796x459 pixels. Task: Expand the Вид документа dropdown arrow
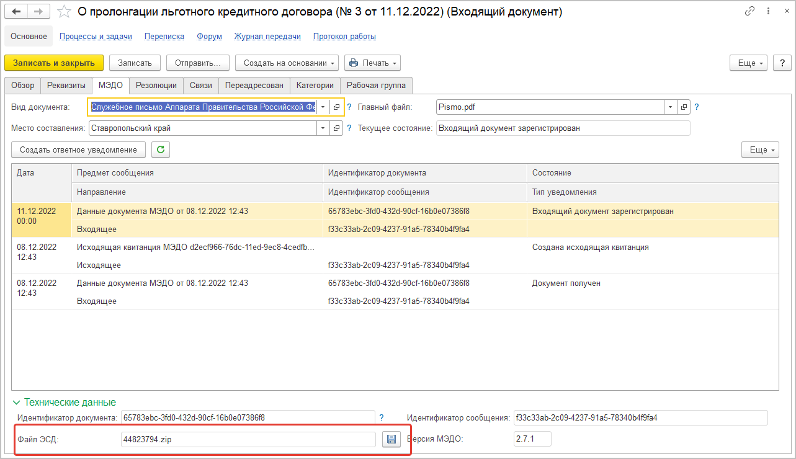pos(323,107)
